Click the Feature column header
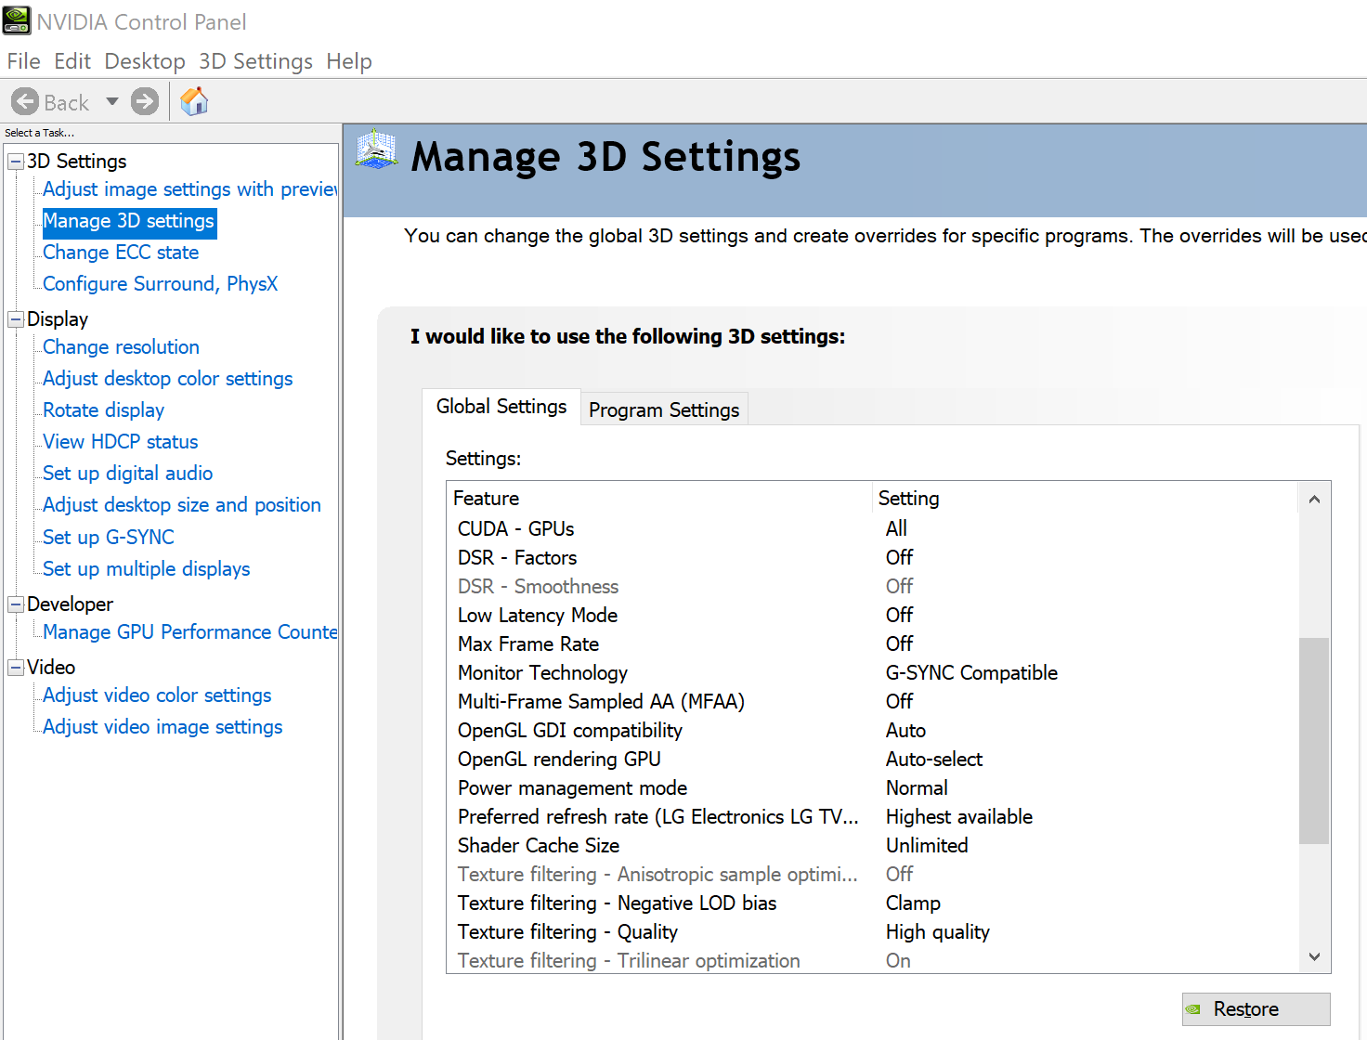 (x=660, y=499)
